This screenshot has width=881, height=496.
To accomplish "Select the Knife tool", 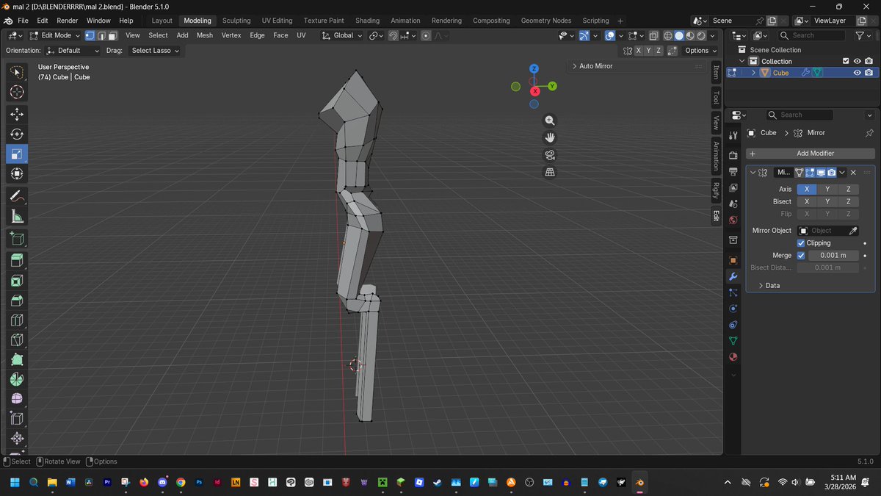I will [x=17, y=340].
